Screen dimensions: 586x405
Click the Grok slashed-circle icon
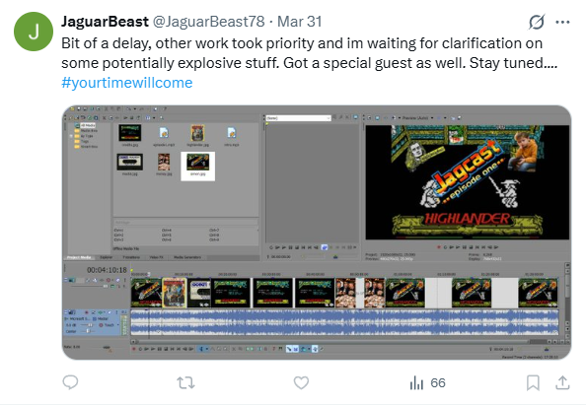[x=537, y=22]
